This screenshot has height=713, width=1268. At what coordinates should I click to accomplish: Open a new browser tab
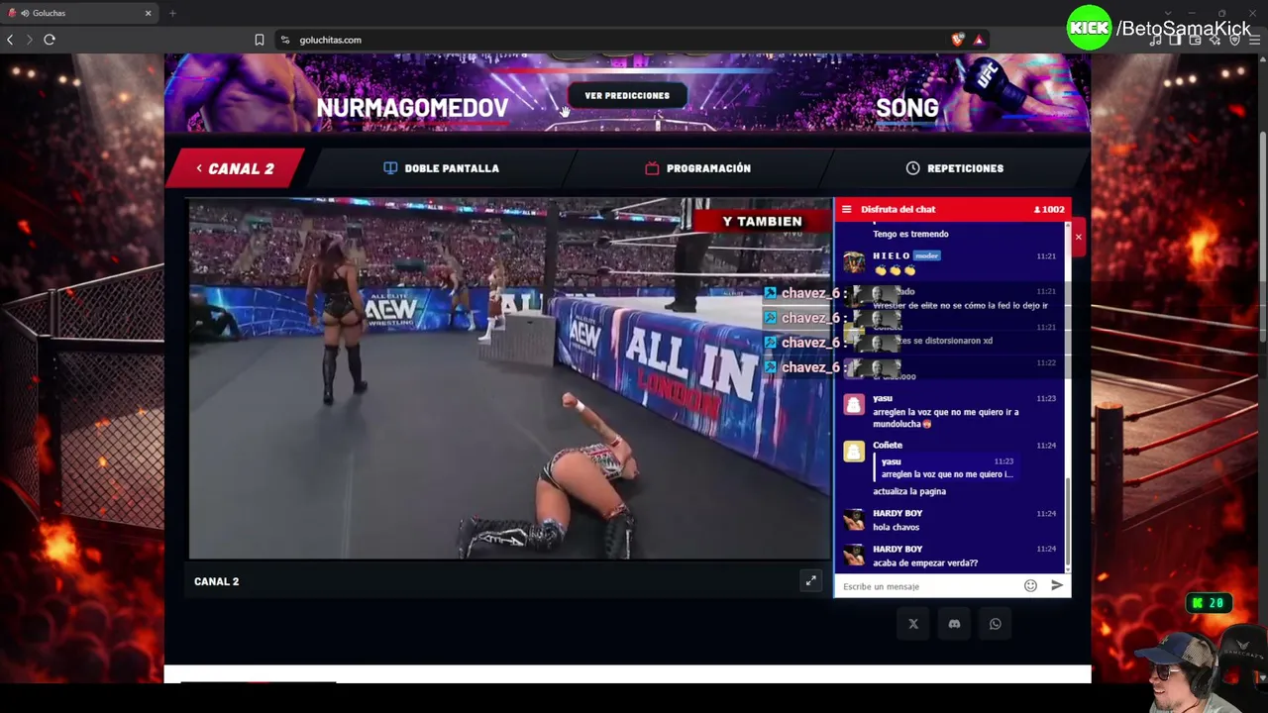pos(172,13)
